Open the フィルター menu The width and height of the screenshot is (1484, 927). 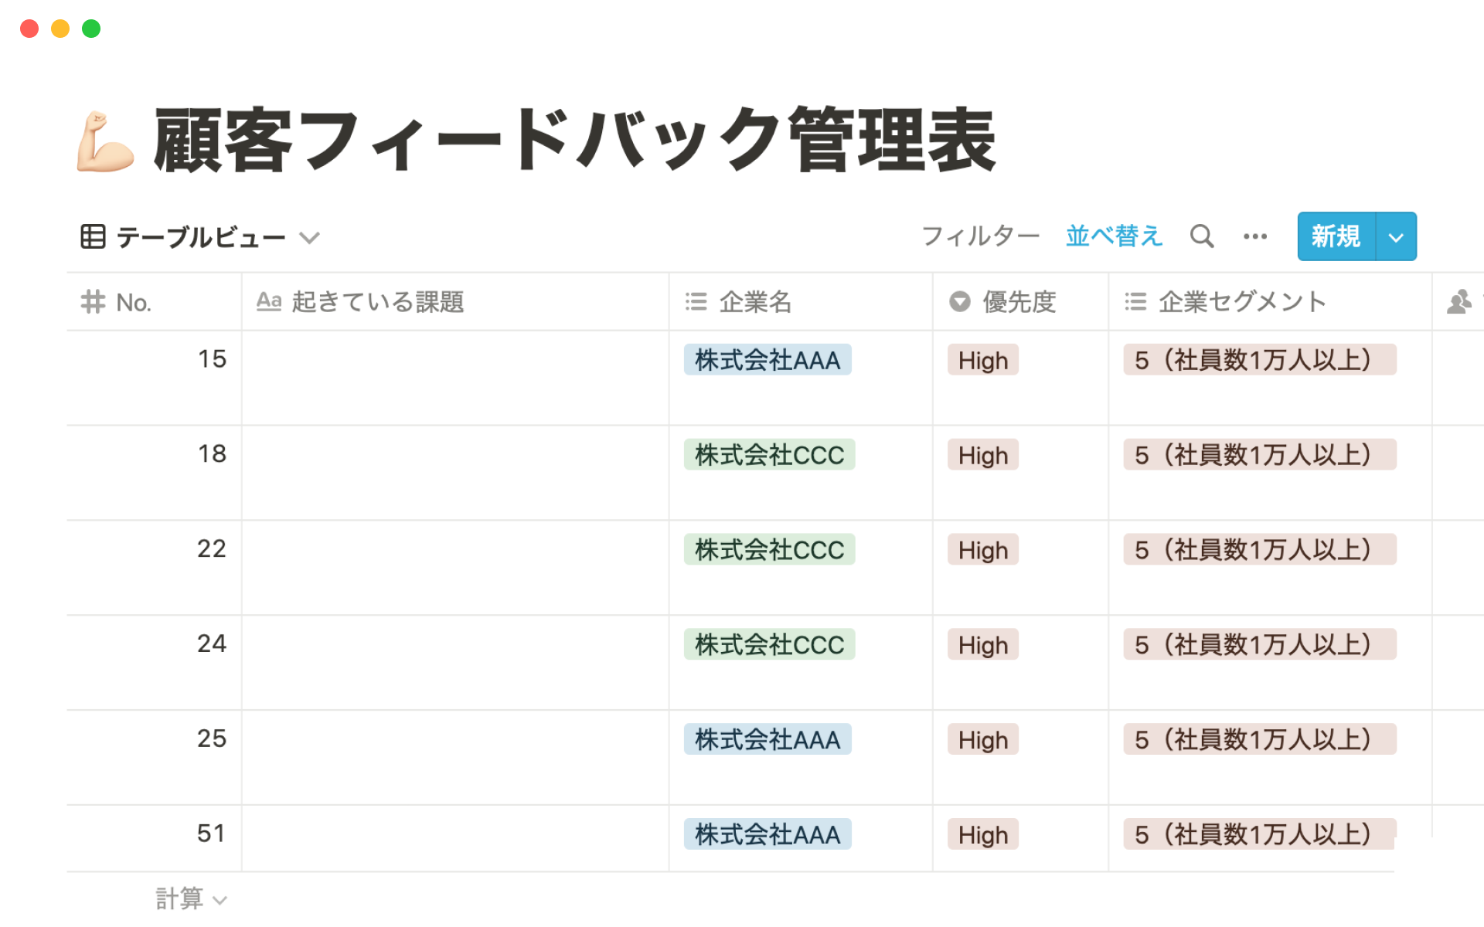pyautogui.click(x=980, y=236)
